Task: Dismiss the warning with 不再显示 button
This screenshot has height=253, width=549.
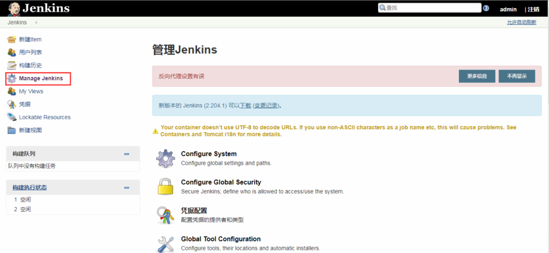Action: pyautogui.click(x=516, y=76)
